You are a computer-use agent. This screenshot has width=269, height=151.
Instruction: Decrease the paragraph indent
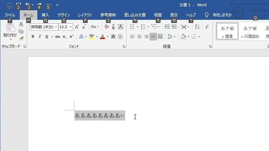pos(167,27)
